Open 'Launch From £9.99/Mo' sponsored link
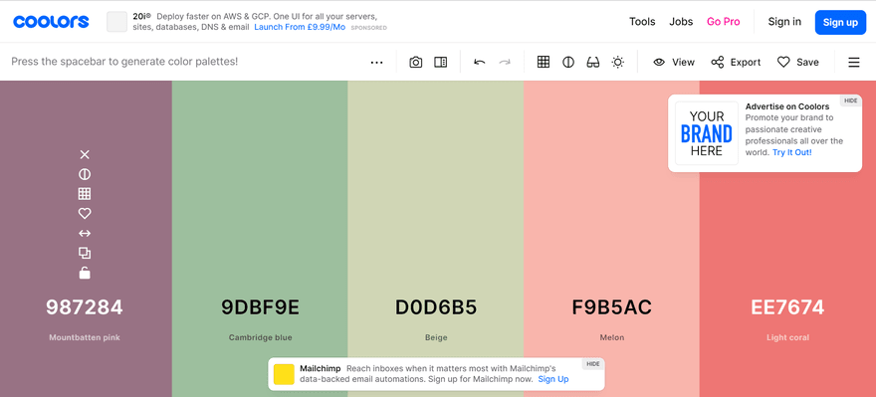876x397 pixels. click(x=300, y=27)
